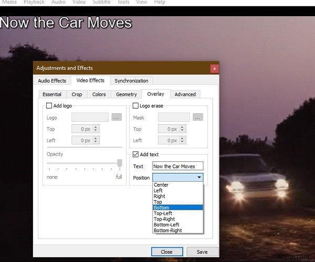Click the Logo file path field

(90, 117)
